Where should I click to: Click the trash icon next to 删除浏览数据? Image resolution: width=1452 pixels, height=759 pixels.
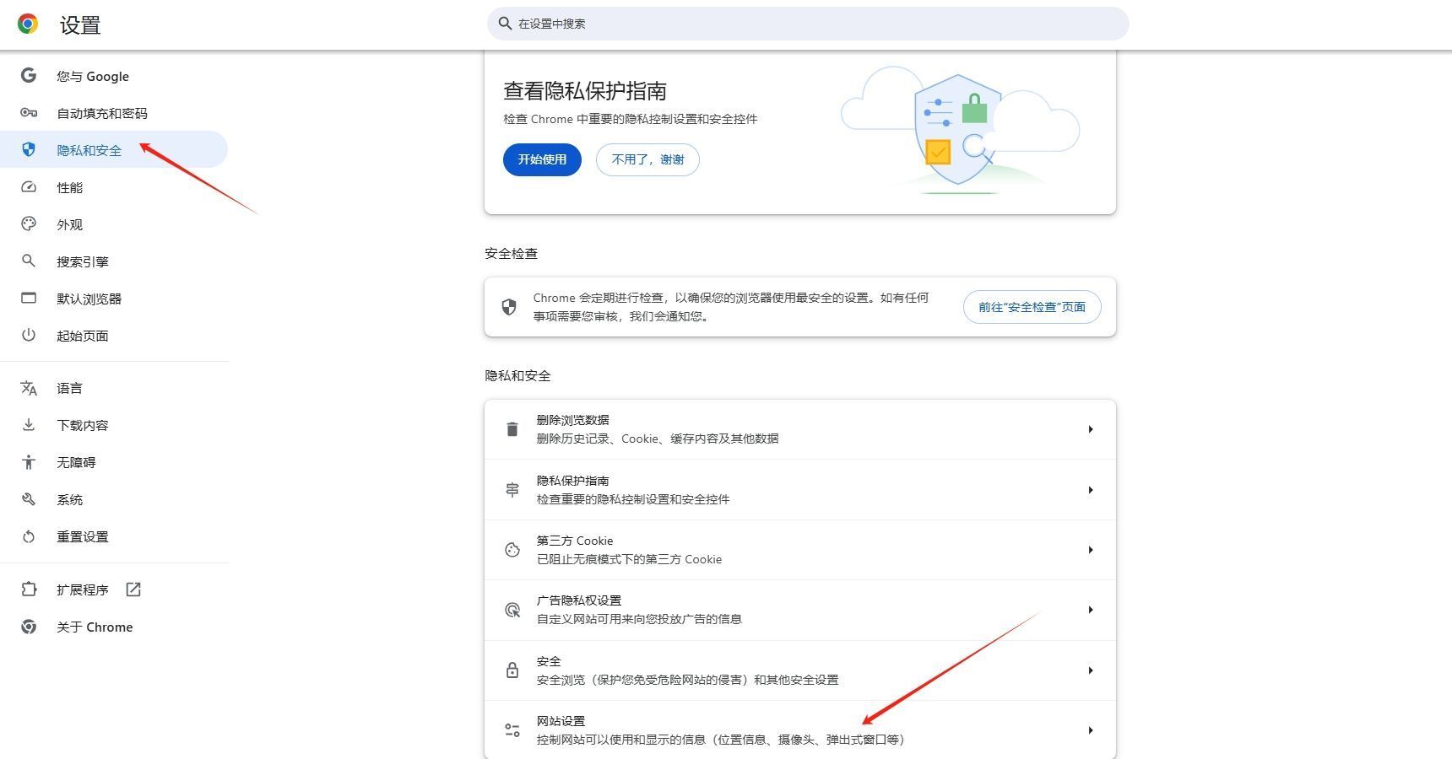[x=512, y=429]
